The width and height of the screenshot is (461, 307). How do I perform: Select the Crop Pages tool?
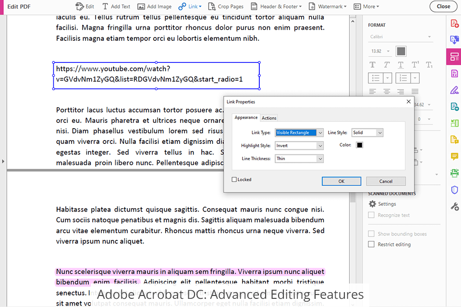(x=226, y=6)
